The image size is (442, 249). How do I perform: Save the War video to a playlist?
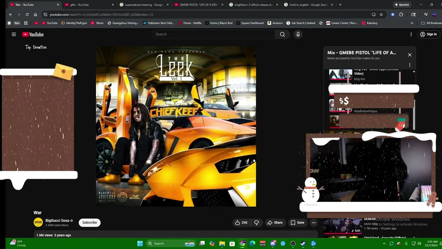(x=297, y=223)
